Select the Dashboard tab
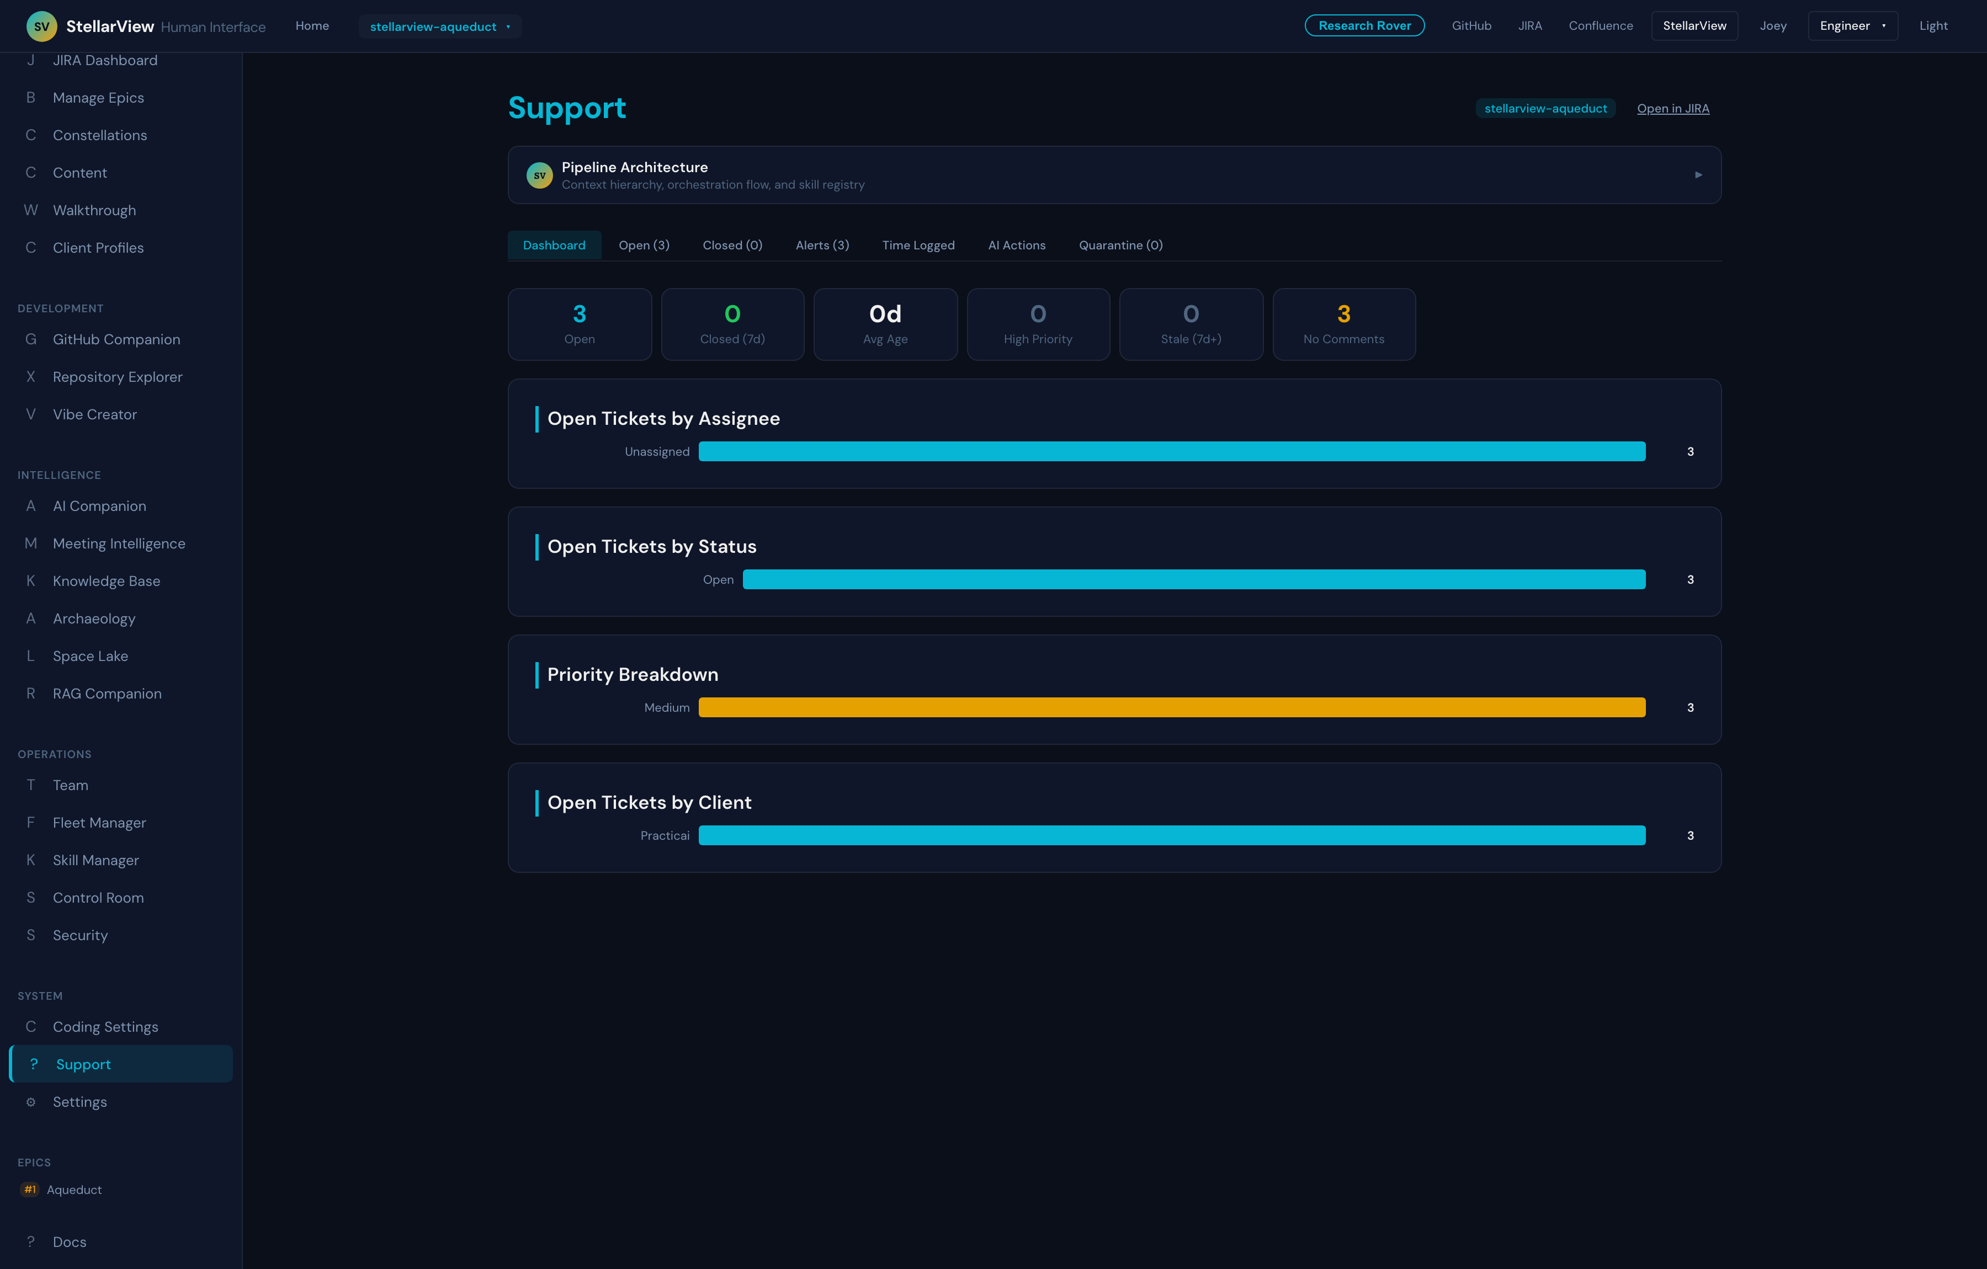This screenshot has height=1269, width=1987. pyautogui.click(x=554, y=245)
